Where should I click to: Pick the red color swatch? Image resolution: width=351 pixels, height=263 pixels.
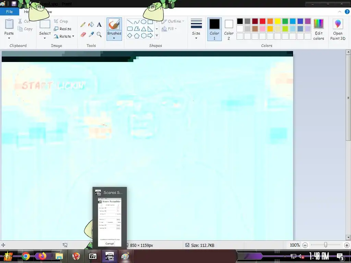[262, 21]
